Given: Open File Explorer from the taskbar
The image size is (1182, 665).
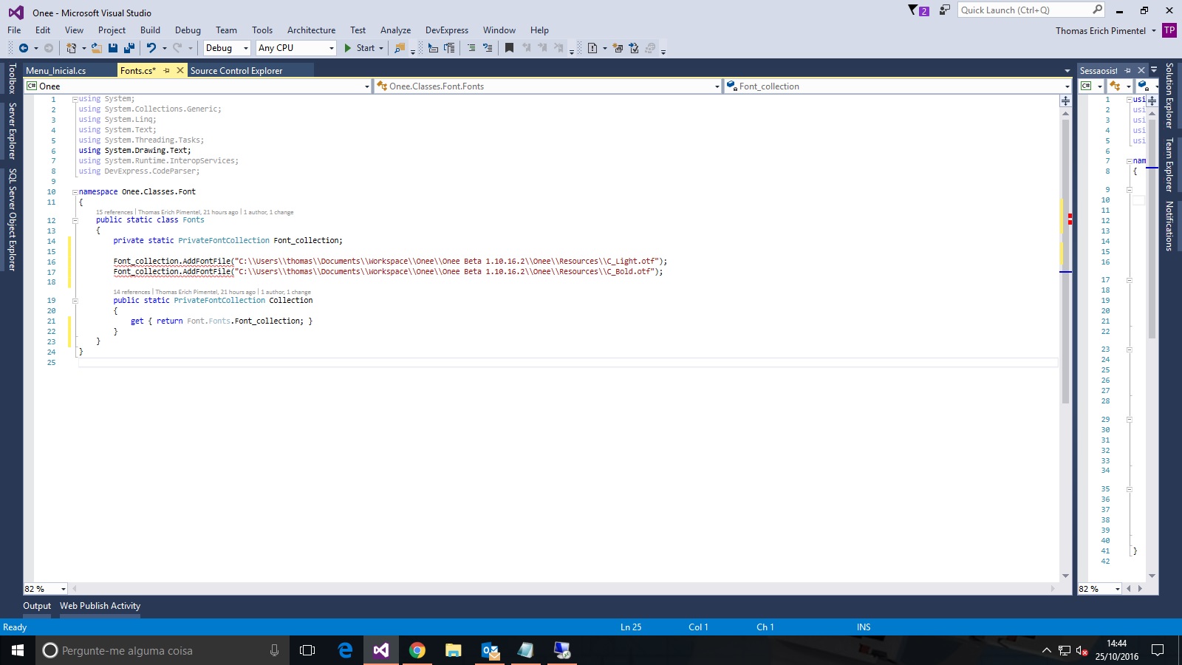Looking at the screenshot, I should [454, 650].
